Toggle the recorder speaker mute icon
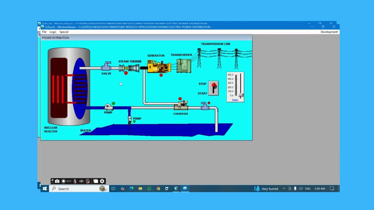Image resolution: width=374 pixels, height=210 pixels. (x=82, y=181)
